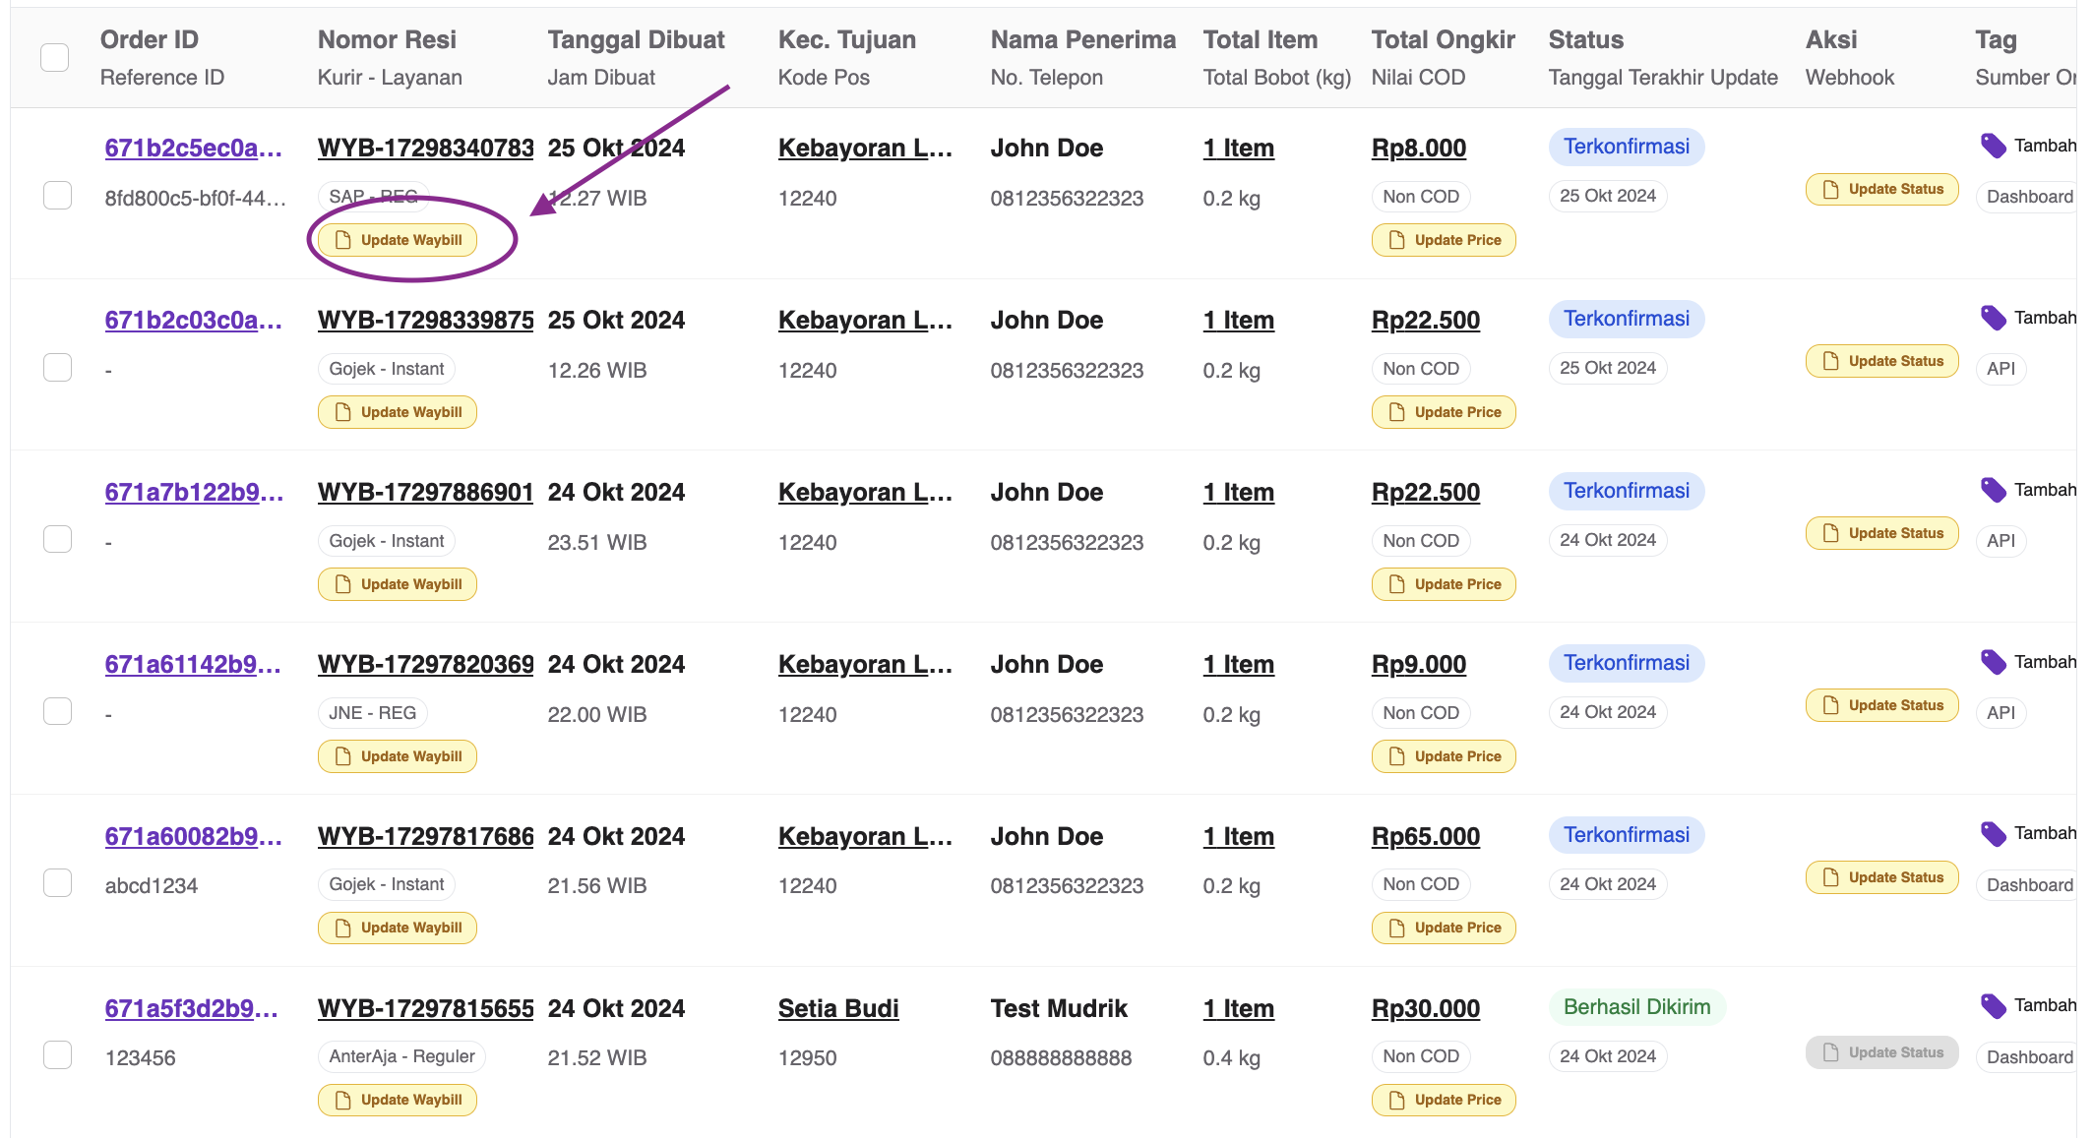Click the purple tag icon on the first row
This screenshot has height=1138, width=2093.
[x=1994, y=146]
